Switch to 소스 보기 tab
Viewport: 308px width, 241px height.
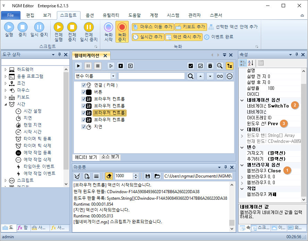click(x=110, y=157)
